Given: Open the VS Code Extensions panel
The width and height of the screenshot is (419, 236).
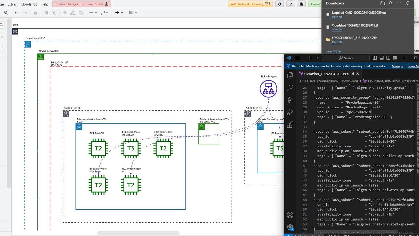Looking at the screenshot, I should point(290,125).
